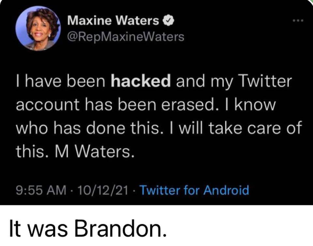The image size is (313, 246).
Task: Open the @RepMaxineWaters handle
Action: pyautogui.click(x=126, y=37)
